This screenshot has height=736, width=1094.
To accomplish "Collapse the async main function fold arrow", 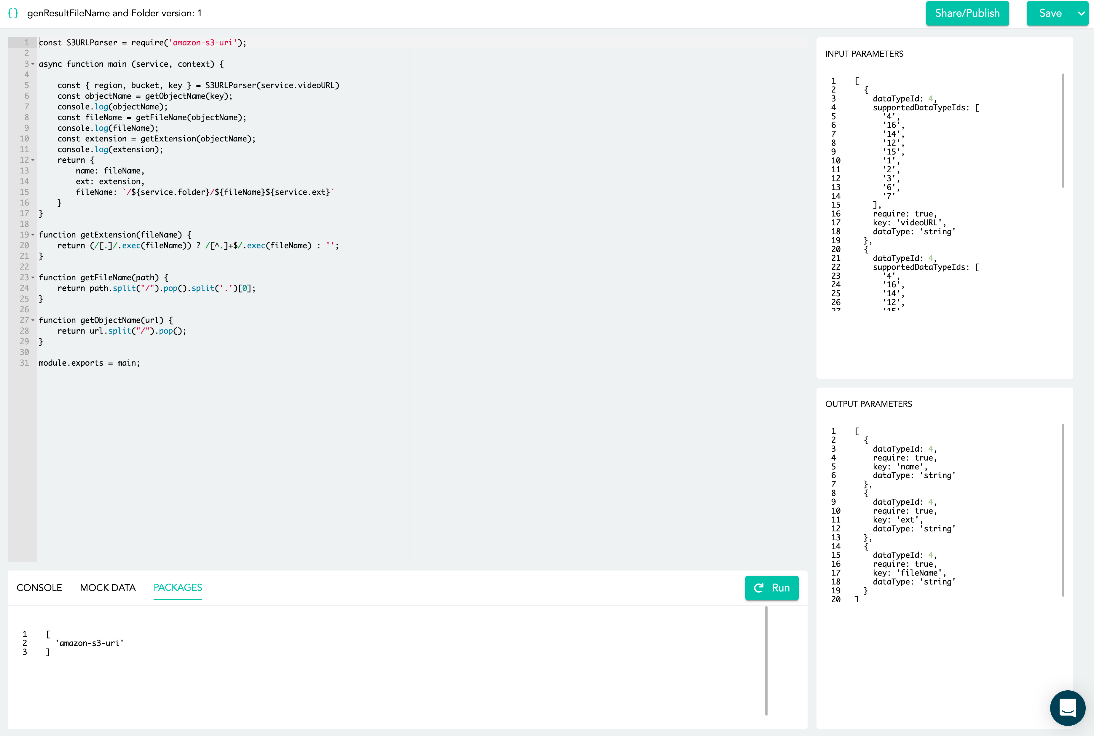I will 33,64.
